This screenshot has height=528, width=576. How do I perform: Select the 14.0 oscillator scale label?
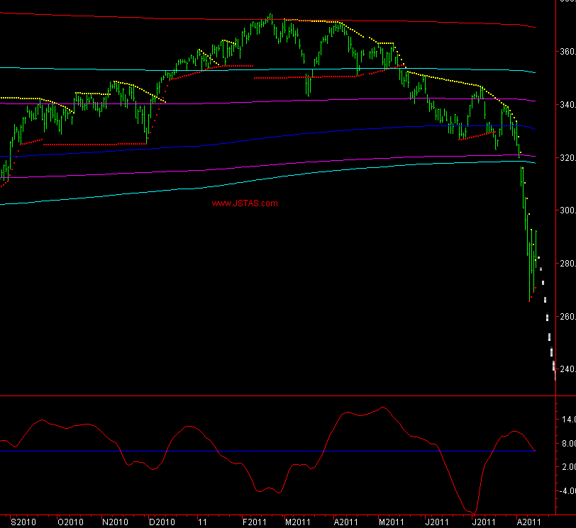coord(567,420)
